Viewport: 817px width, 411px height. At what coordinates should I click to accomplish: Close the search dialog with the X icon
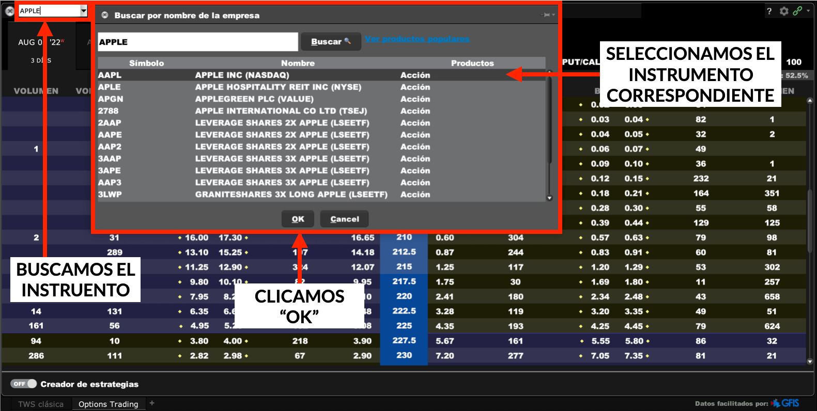pos(105,15)
